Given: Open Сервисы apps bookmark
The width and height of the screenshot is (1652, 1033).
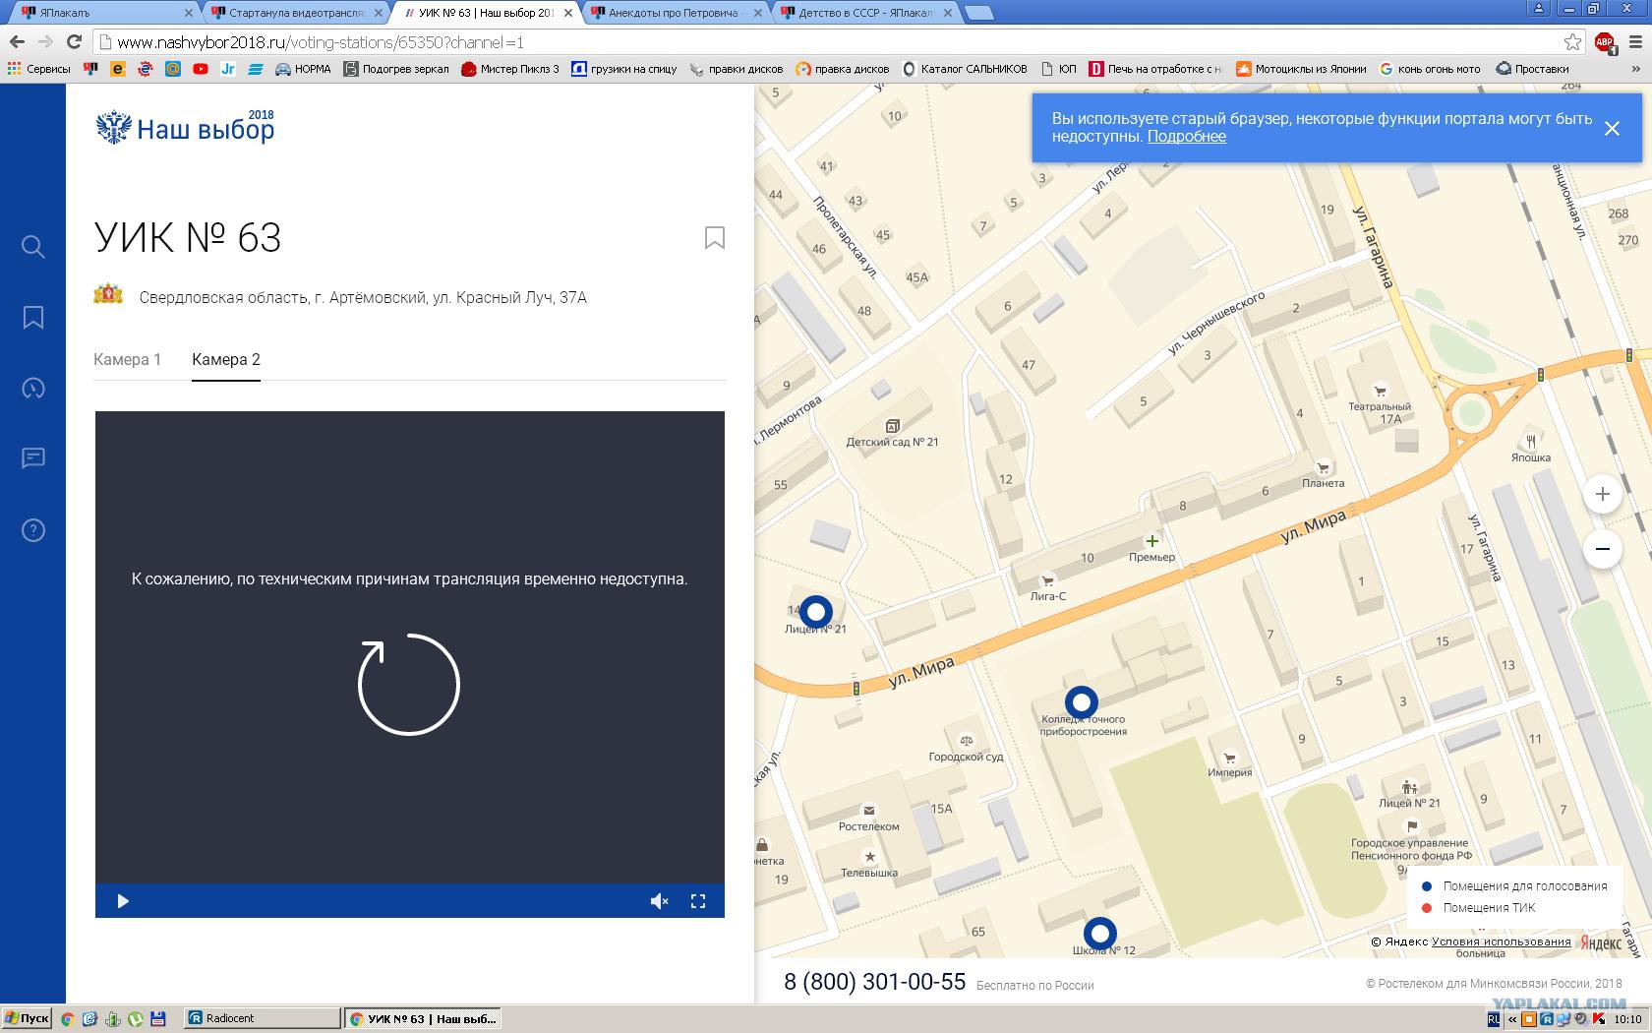Looking at the screenshot, I should [38, 69].
